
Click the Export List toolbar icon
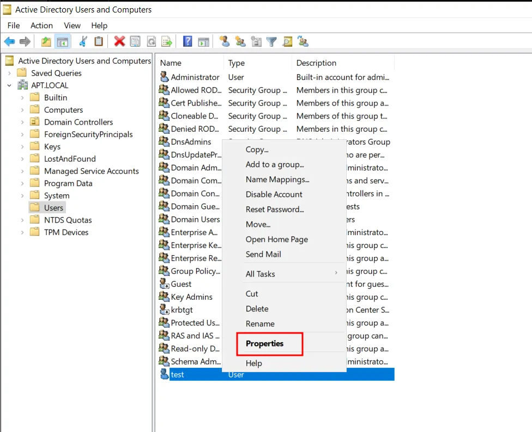167,42
